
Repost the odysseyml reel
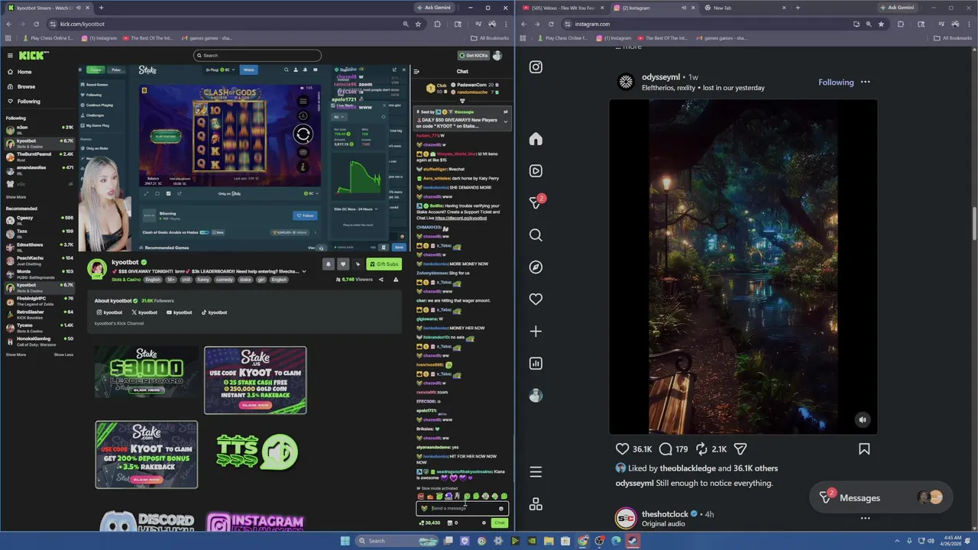(701, 449)
